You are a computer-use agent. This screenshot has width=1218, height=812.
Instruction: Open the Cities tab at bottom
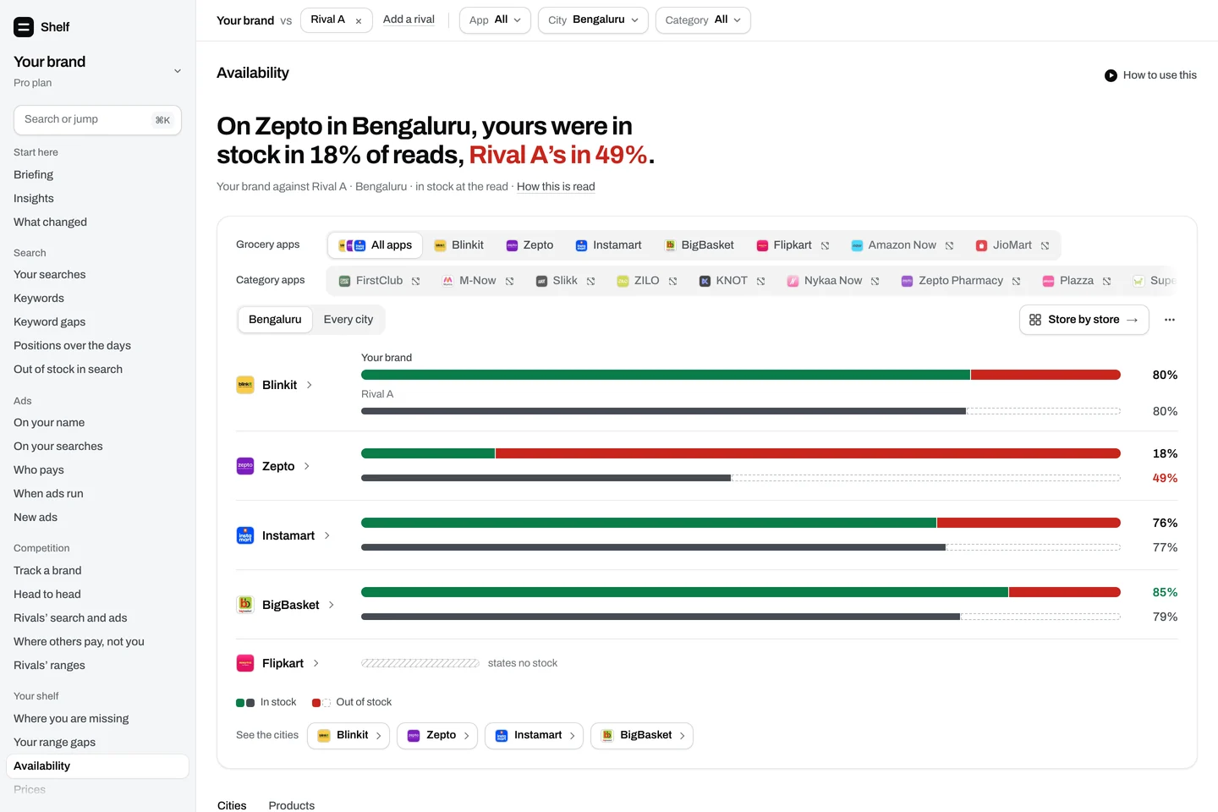pos(232,805)
